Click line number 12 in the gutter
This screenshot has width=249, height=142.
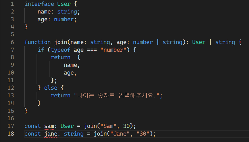click(11, 88)
